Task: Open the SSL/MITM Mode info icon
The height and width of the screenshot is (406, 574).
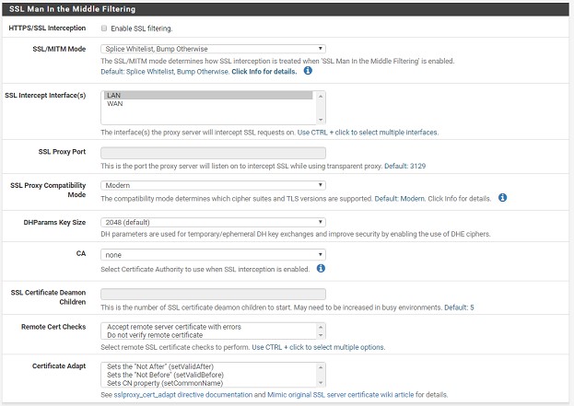Action: [308, 71]
